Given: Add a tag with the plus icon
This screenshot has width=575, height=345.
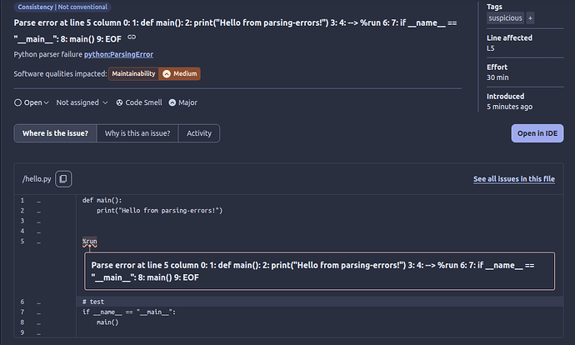Looking at the screenshot, I should pos(530,18).
